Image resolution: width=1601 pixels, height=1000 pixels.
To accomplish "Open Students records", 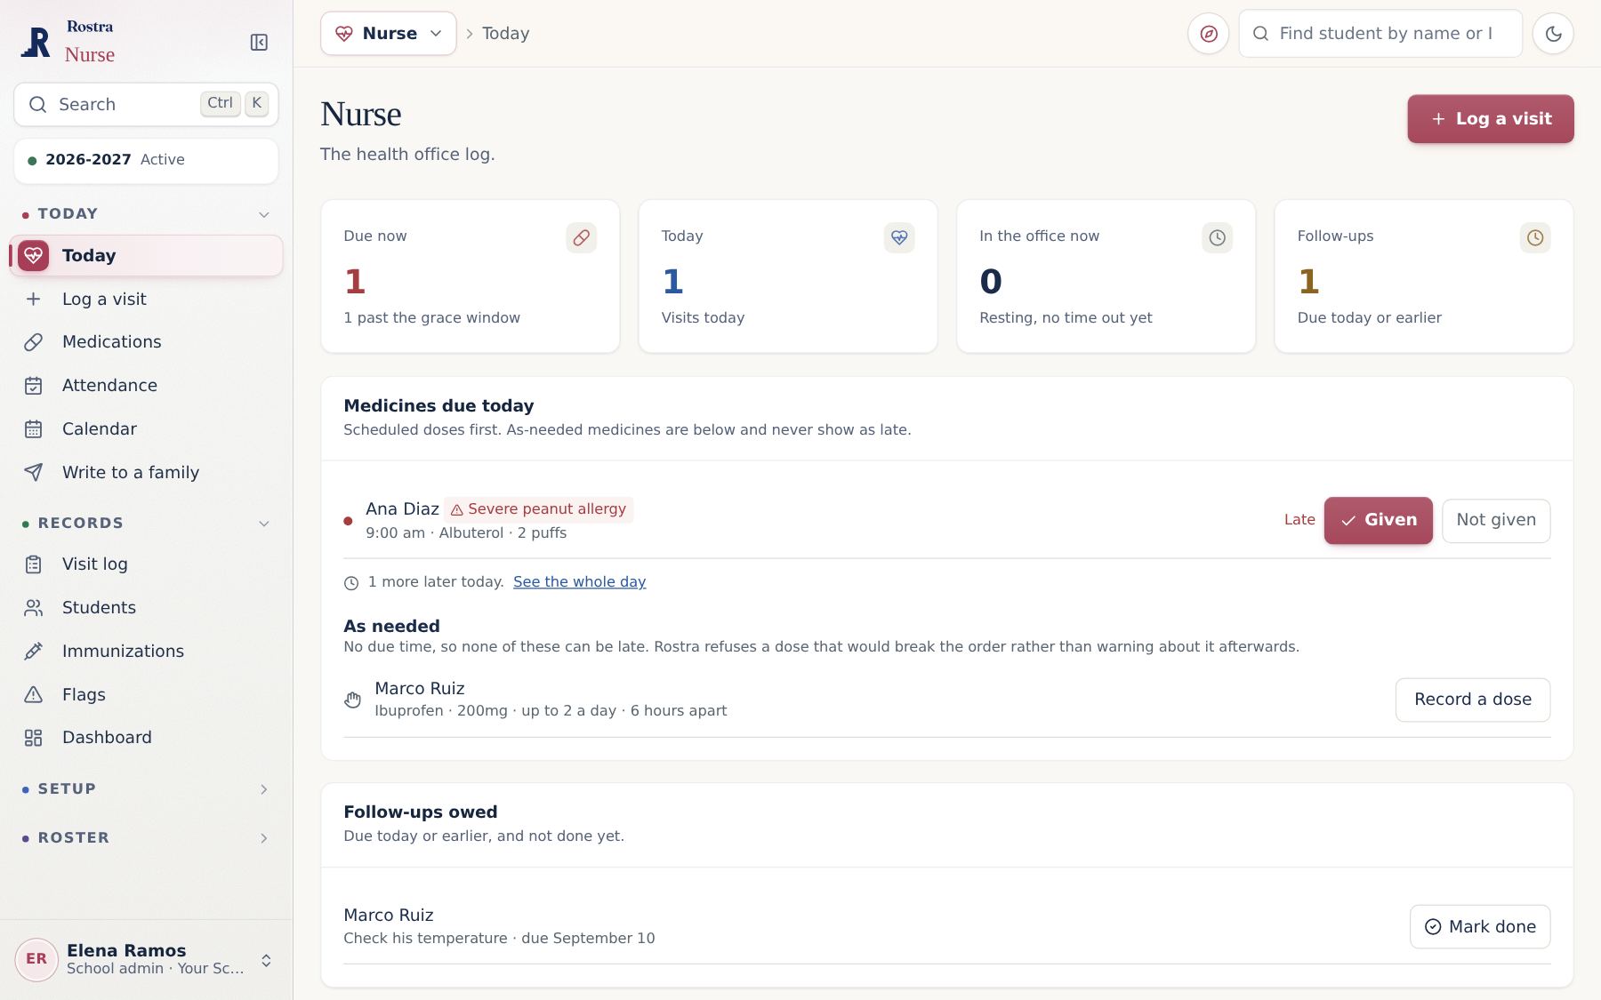I will 146,608.
